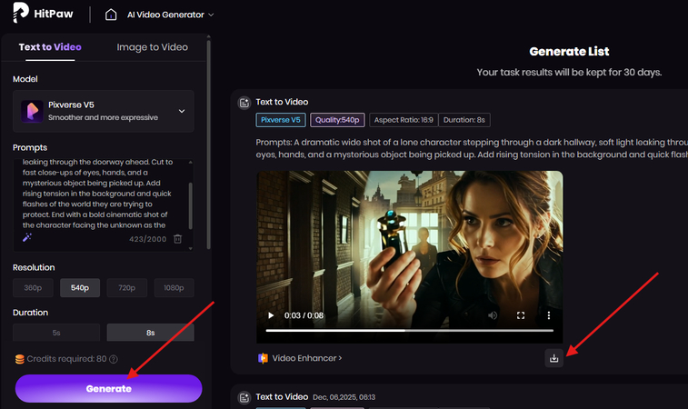Click the Generate List heading
This screenshot has height=409, width=688.
tap(569, 51)
